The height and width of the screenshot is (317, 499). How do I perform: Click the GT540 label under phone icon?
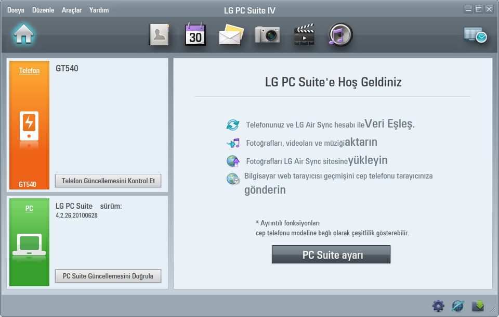tap(28, 184)
